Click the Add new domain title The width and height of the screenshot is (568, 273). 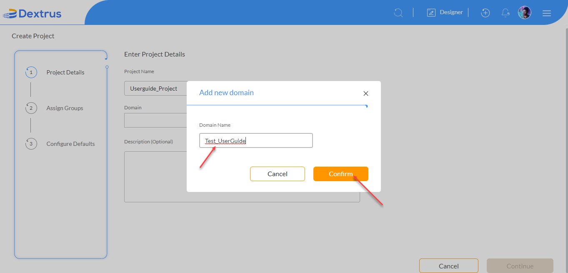coord(226,93)
